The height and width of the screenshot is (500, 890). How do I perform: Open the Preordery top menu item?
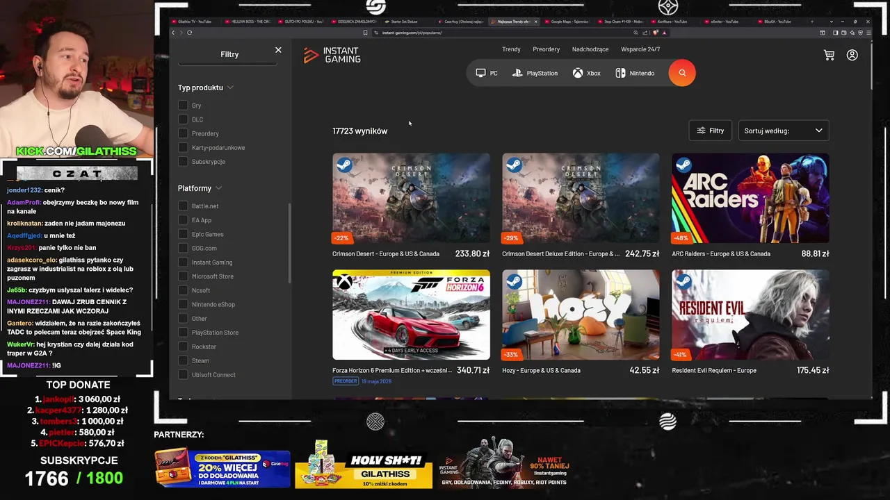546,49
